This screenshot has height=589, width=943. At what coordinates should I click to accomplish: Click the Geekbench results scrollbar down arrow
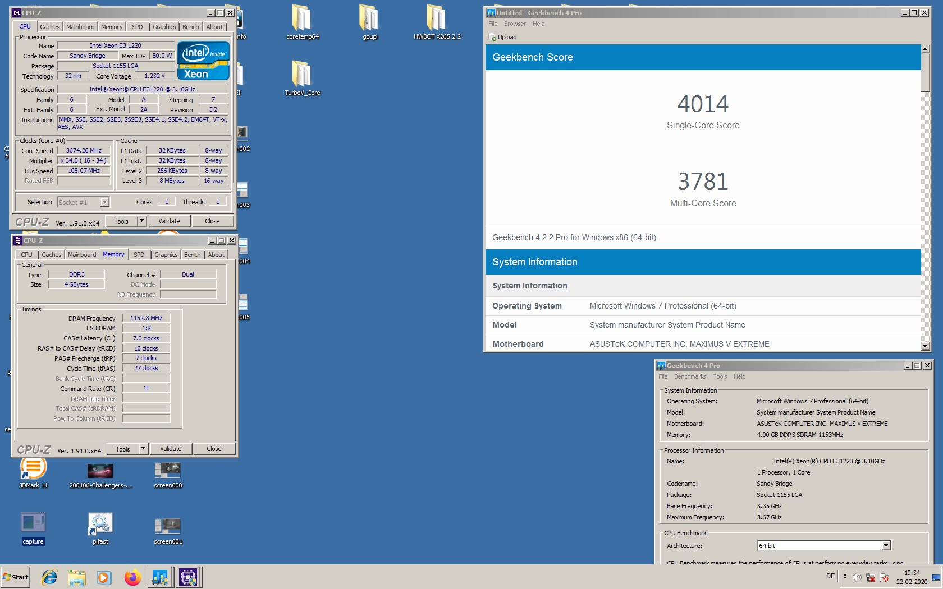point(925,346)
